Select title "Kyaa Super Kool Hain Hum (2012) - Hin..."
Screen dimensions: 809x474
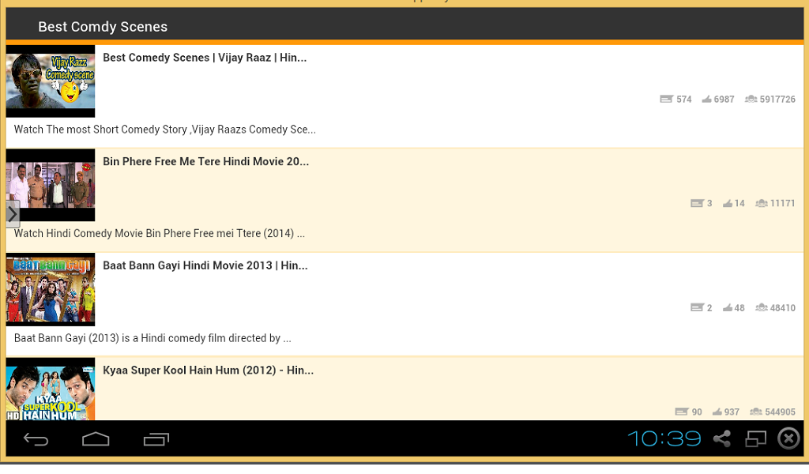pyautogui.click(x=208, y=371)
